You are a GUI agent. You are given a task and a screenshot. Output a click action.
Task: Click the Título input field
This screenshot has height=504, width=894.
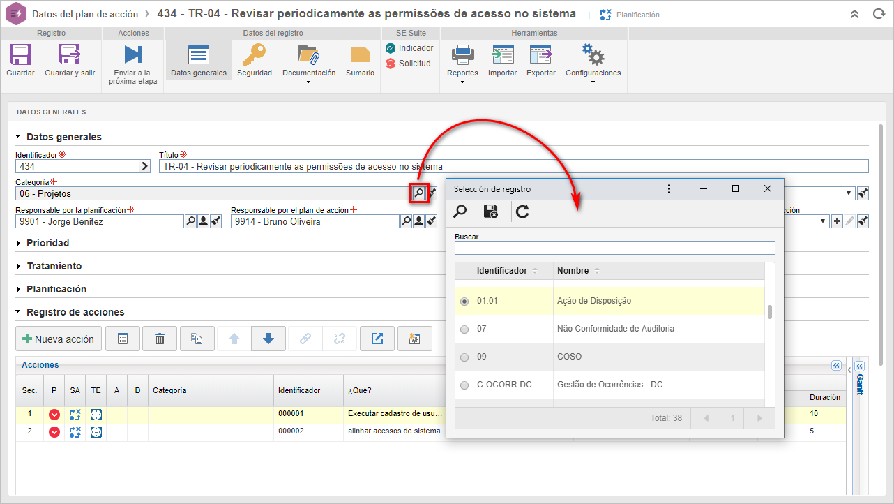pos(514,166)
